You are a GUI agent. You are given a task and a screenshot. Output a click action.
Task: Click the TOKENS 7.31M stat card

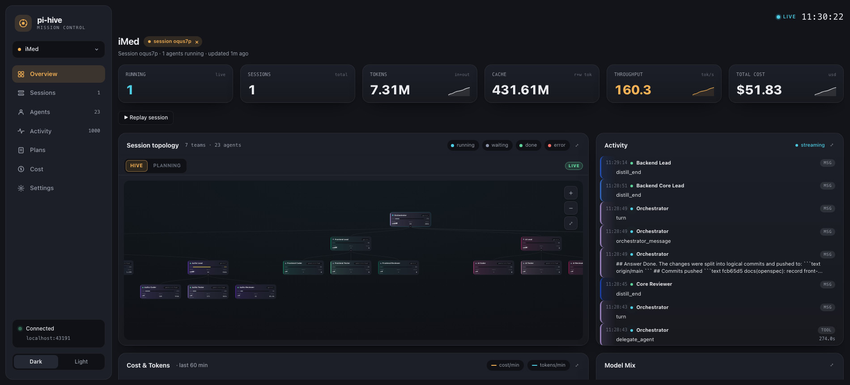pyautogui.click(x=420, y=84)
